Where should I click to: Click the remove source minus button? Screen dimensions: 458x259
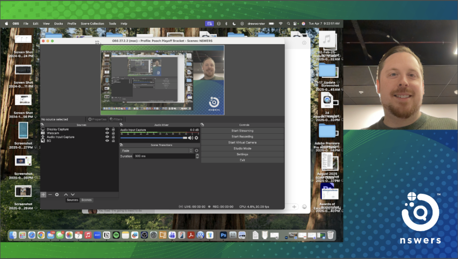pyautogui.click(x=50, y=195)
